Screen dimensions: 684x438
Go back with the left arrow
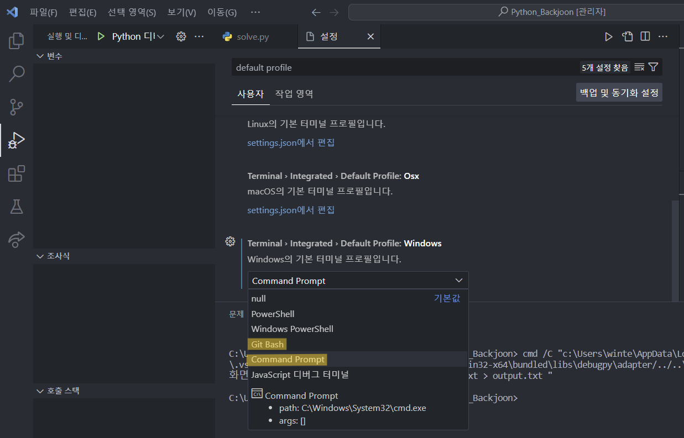click(x=316, y=12)
